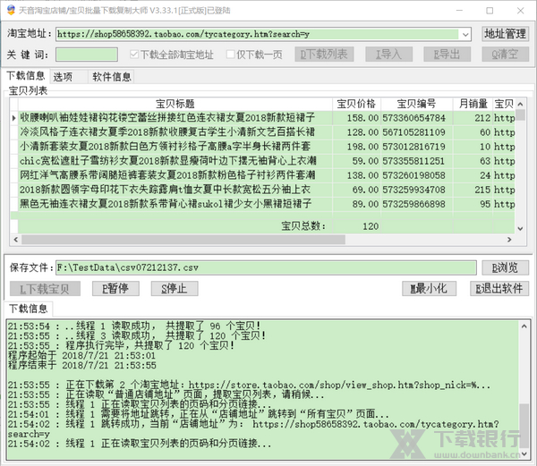Click the horizontal scrollbar thumb
Viewport: 537px width, 466px height.
click(x=183, y=240)
